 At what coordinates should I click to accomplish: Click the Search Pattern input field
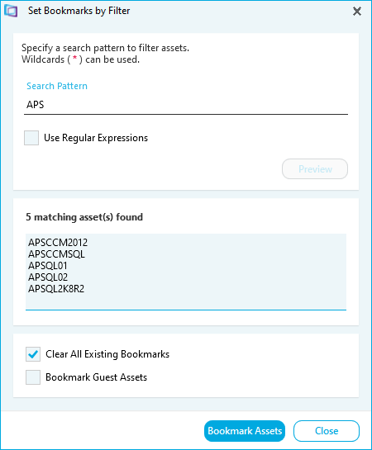point(186,105)
